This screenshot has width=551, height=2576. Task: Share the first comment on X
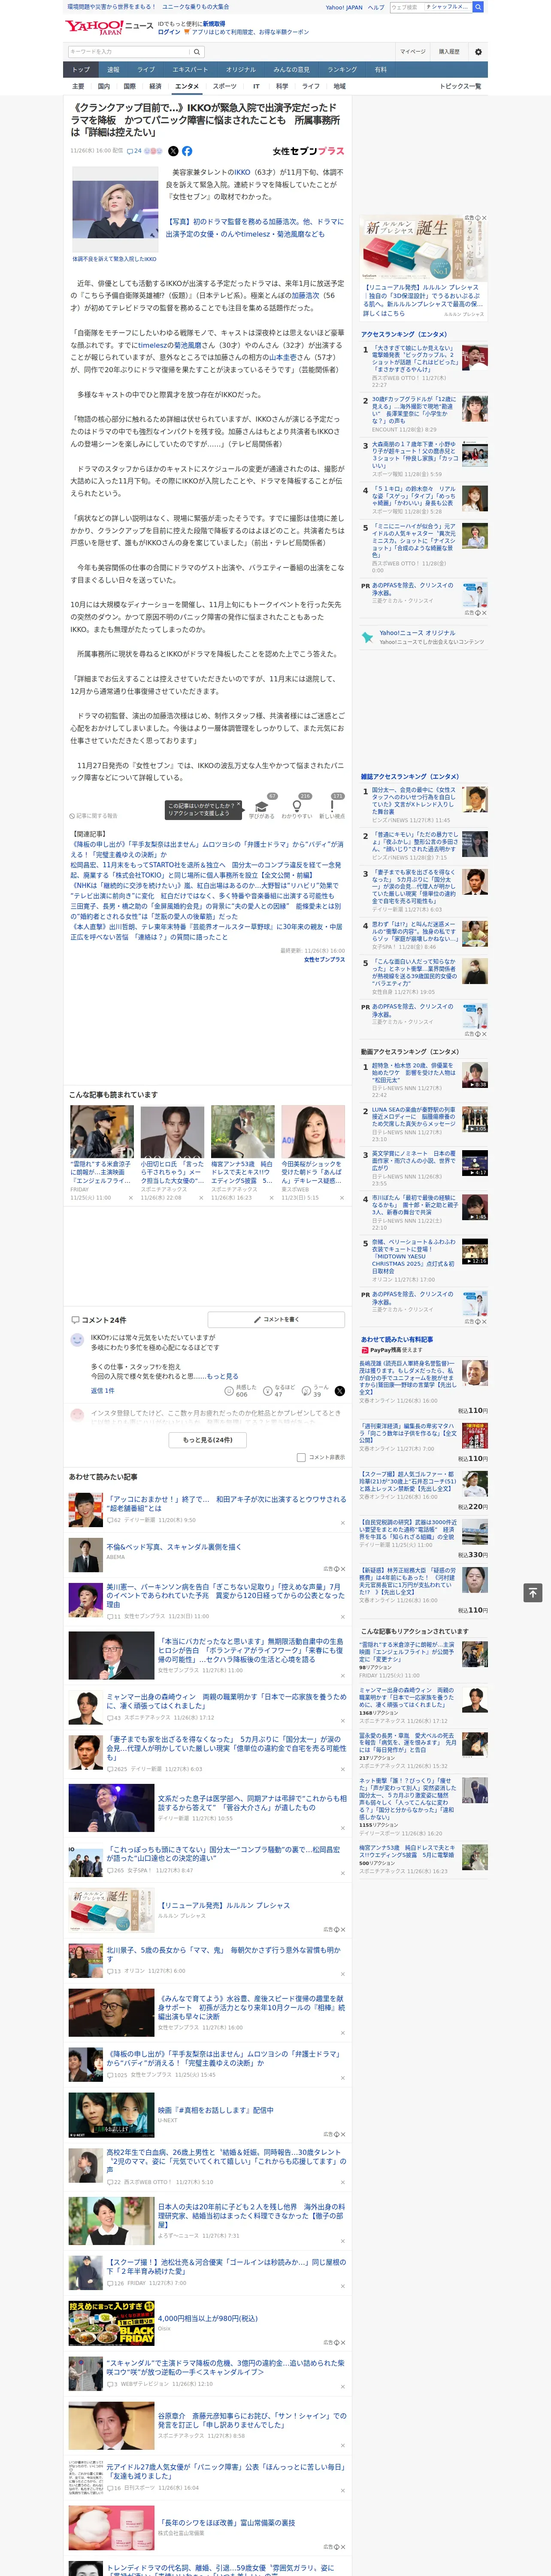point(340,1391)
